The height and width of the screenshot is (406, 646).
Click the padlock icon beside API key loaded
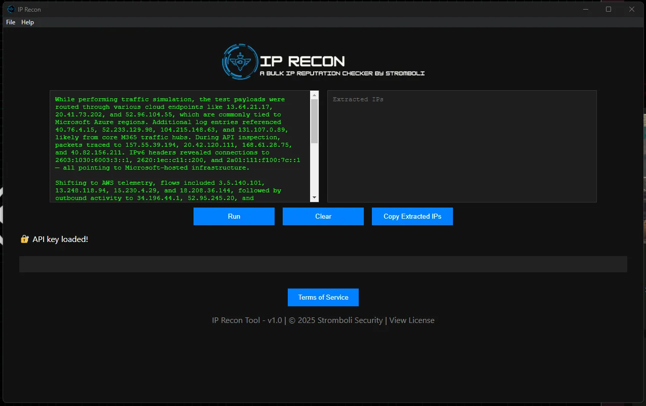[x=24, y=239]
